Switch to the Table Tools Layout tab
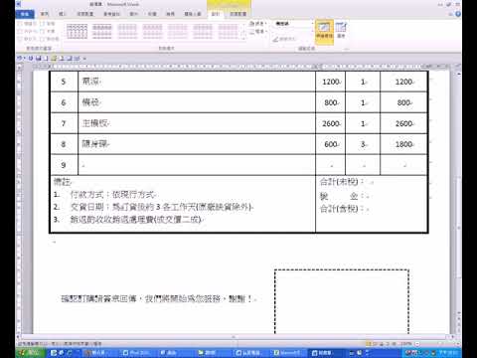This screenshot has width=477, height=358. (x=238, y=14)
